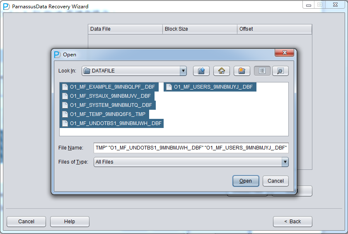Select O1_MF_SYSTEM_9MNBMJTQ_.DBF file
This screenshot has height=234, width=348.
coord(111,105)
